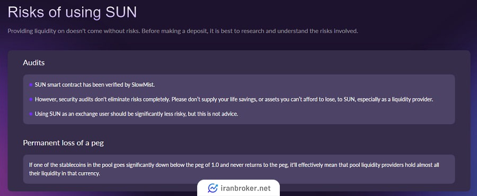
Task: Click the 'Providing liquidity on' subtitle text
Action: click(x=37, y=32)
